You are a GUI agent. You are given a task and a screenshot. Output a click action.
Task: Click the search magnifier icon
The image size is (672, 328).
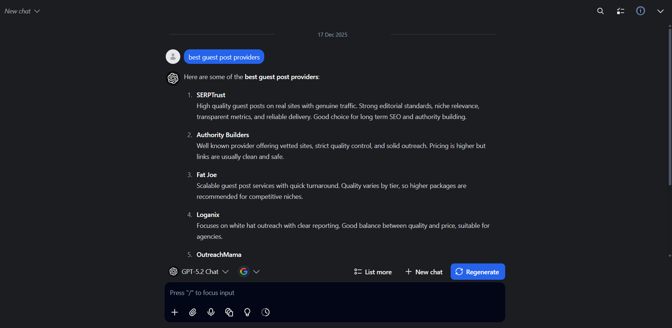tap(600, 11)
